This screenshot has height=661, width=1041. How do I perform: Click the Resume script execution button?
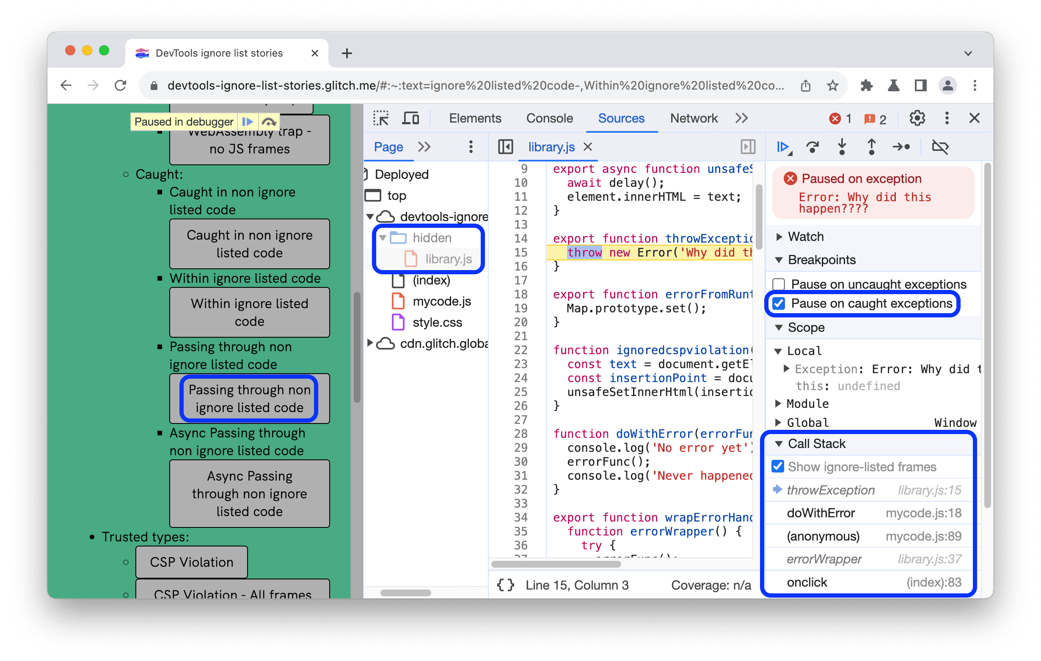click(x=782, y=145)
